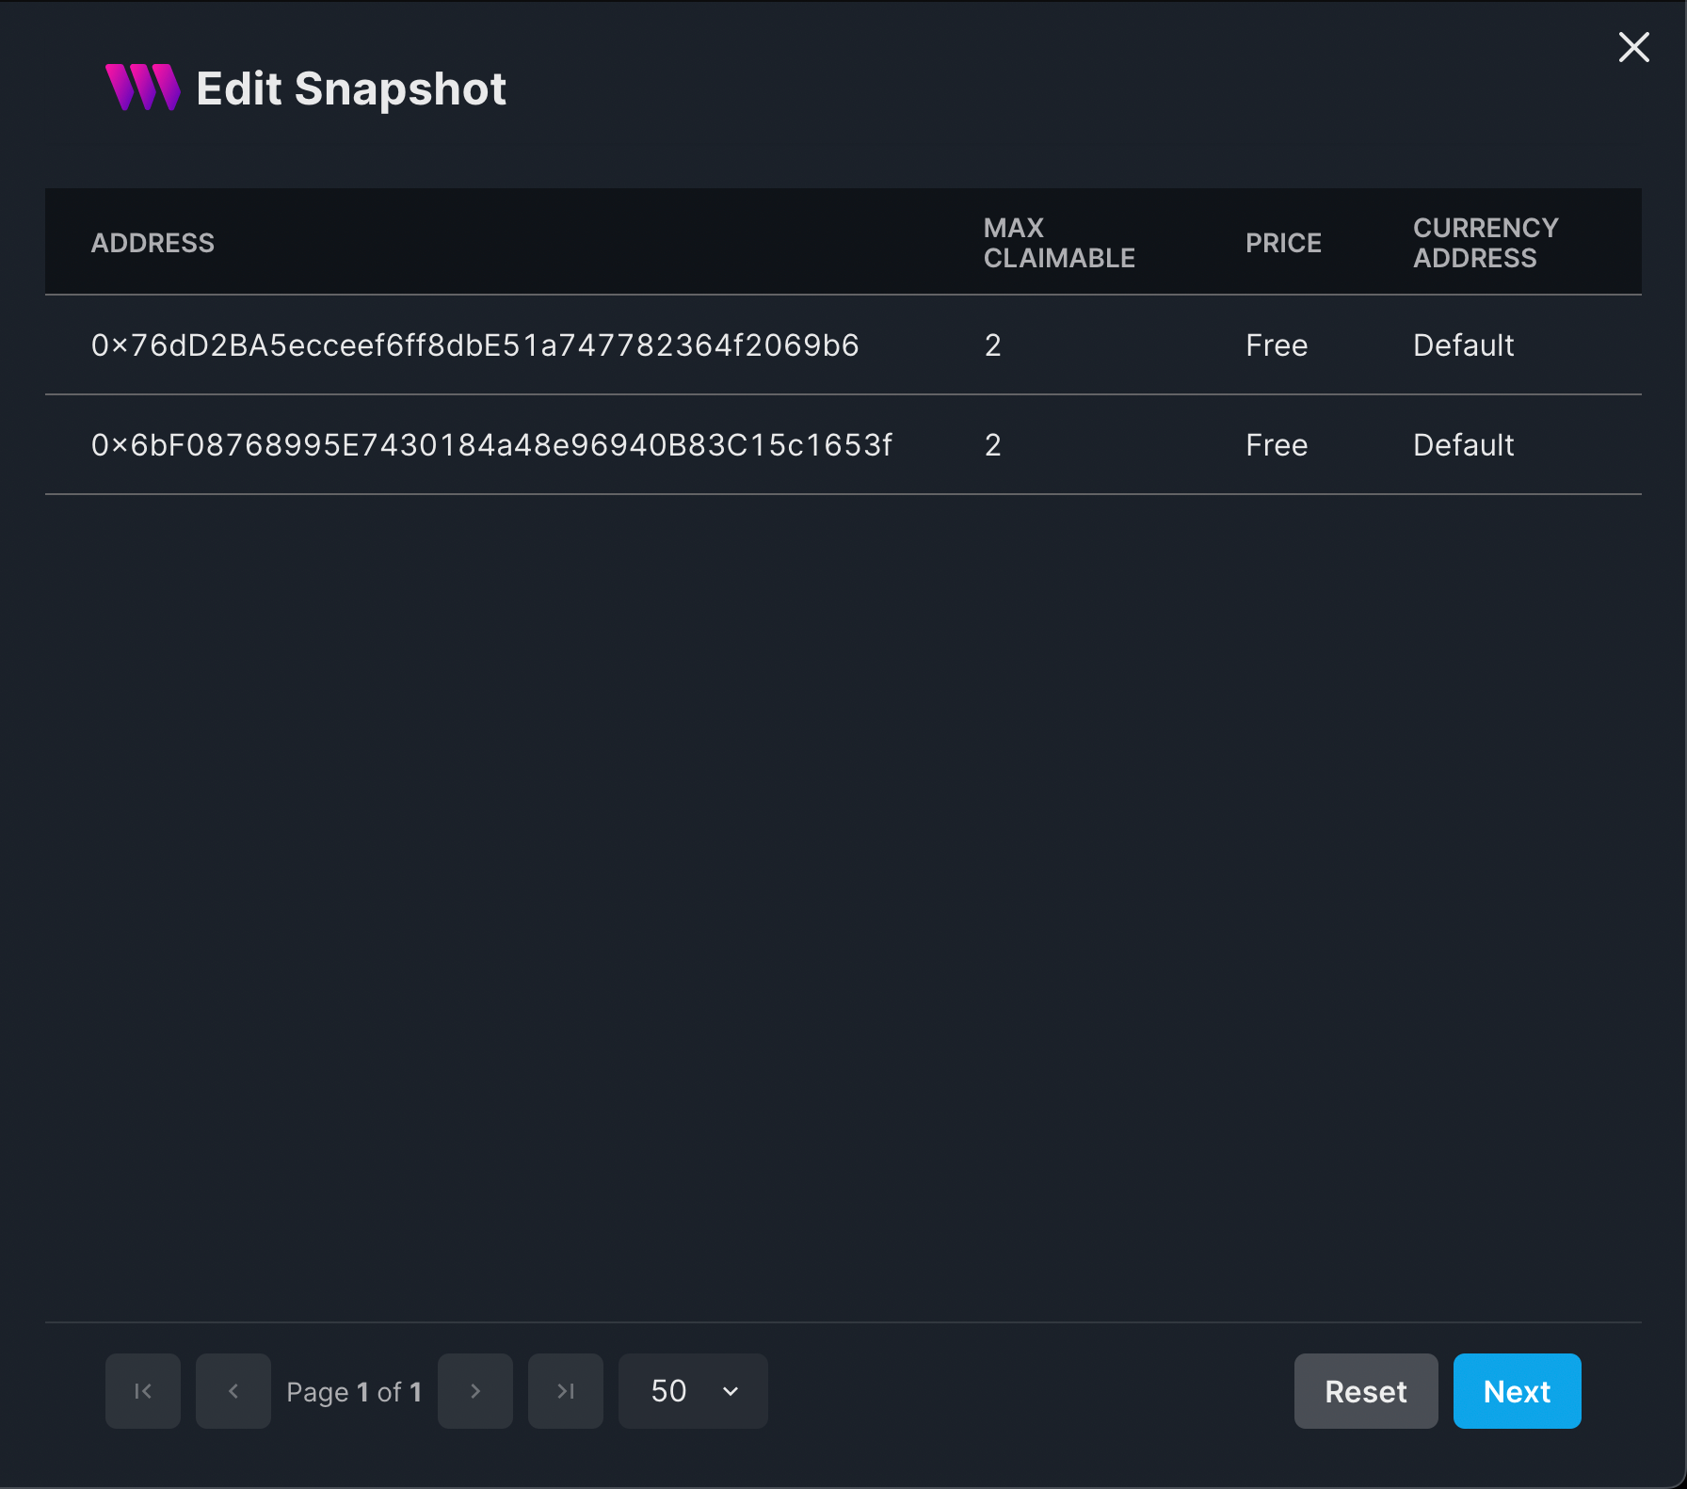This screenshot has width=1687, height=1489.
Task: Click the blue Next button
Action: click(x=1517, y=1390)
